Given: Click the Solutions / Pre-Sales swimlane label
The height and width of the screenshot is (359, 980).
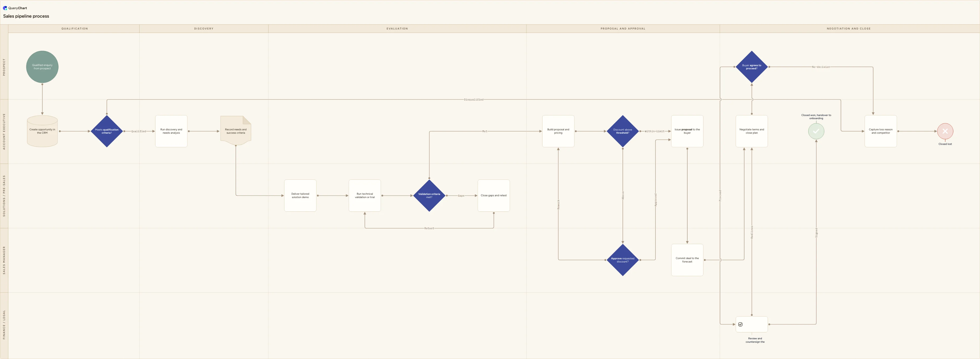Looking at the screenshot, I should click(4, 196).
